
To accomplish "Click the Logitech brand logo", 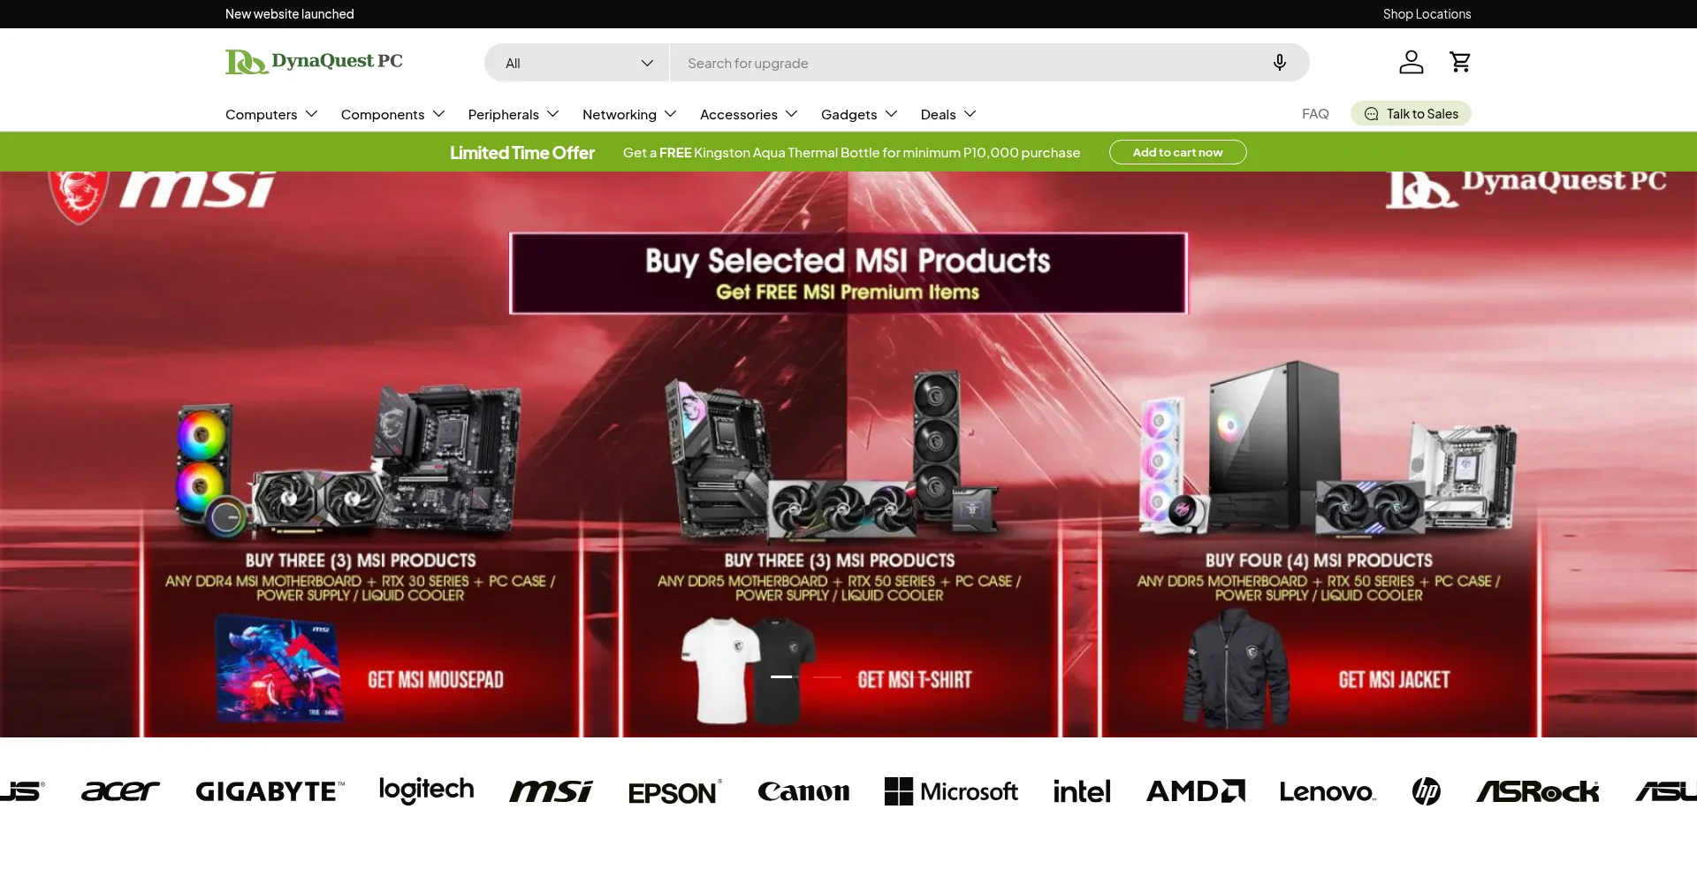I will coord(426,790).
